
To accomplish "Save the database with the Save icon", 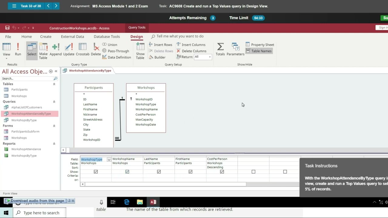I will coord(7,28).
